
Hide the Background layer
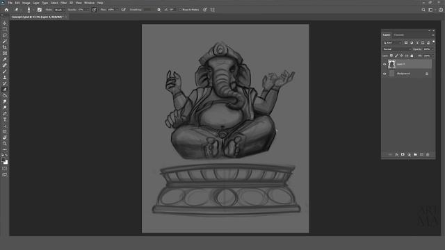point(385,74)
